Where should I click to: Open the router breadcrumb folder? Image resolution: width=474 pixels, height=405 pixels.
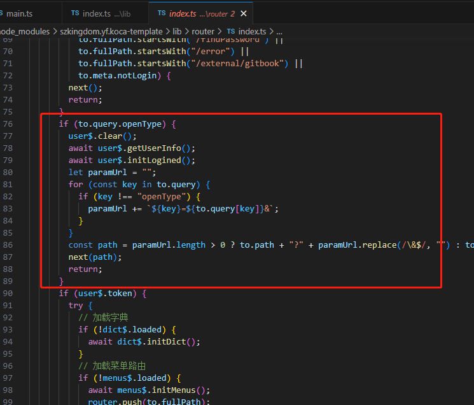204,31
